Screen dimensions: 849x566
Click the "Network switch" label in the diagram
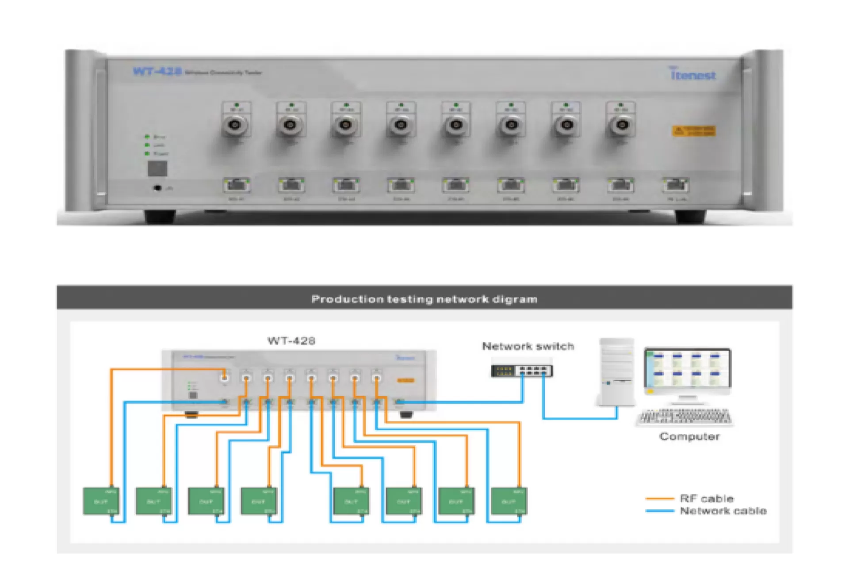coord(528,346)
